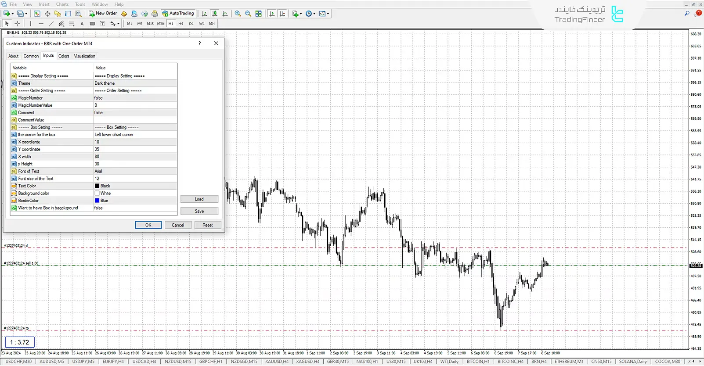This screenshot has width=704, height=366.
Task: Toggle the AutoTrading button
Action: point(178,14)
